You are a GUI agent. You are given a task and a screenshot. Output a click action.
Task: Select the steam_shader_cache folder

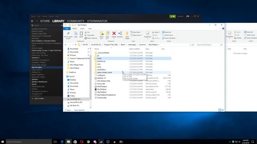[133, 72]
